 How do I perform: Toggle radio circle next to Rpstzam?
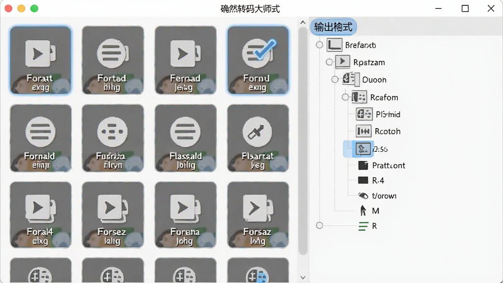click(x=329, y=62)
